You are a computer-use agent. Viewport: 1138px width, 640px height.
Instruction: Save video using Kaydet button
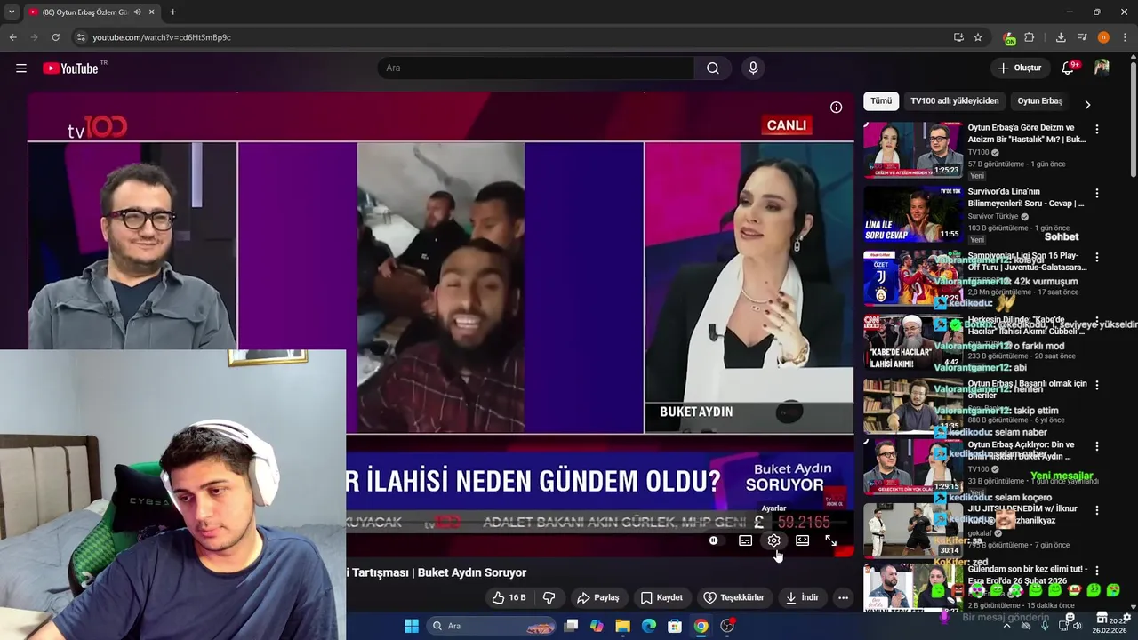tap(662, 597)
